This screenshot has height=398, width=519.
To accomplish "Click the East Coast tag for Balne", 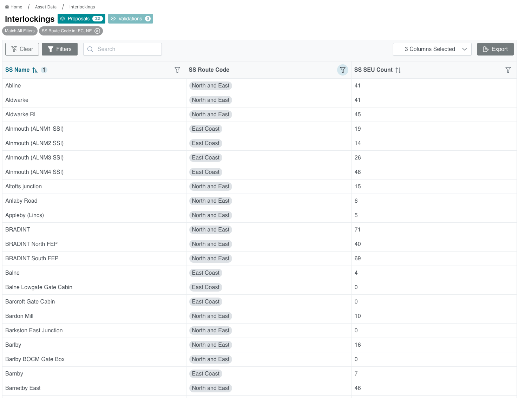I will tap(205, 273).
